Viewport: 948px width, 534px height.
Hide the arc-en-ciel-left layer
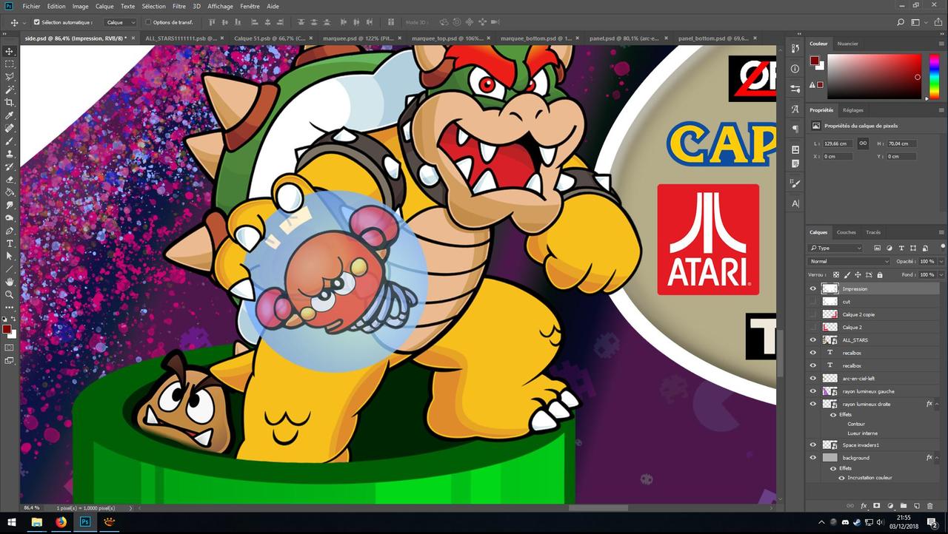[x=813, y=378]
